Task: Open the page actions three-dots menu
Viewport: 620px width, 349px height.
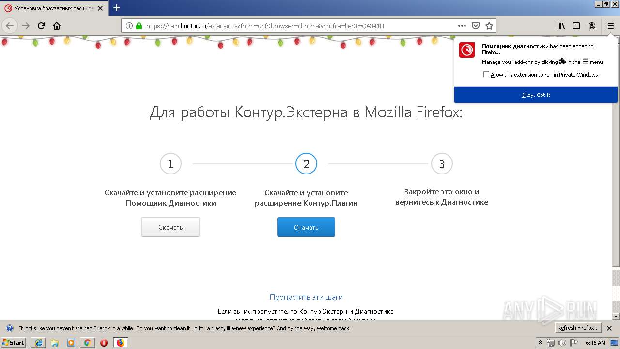Action: click(x=462, y=26)
